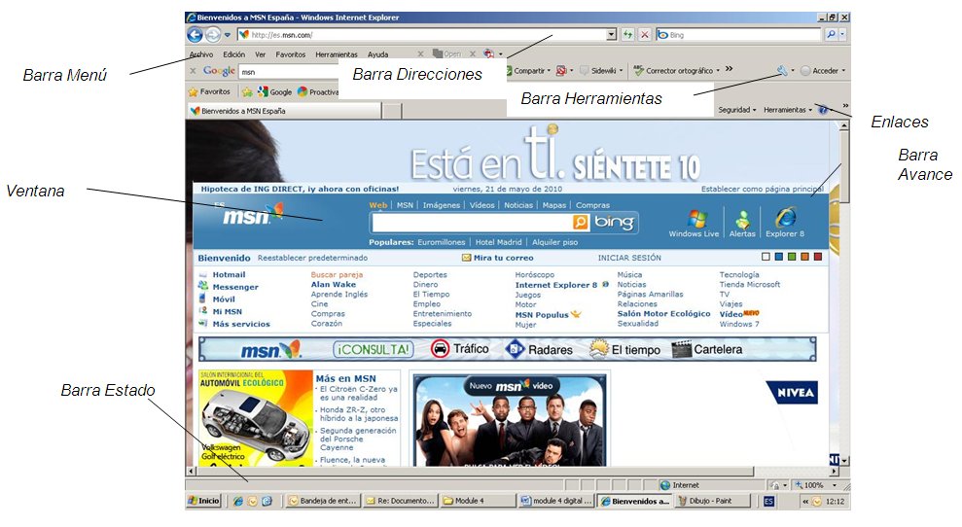Click Internet Explorer quick launch icon in taskbar

tap(238, 501)
